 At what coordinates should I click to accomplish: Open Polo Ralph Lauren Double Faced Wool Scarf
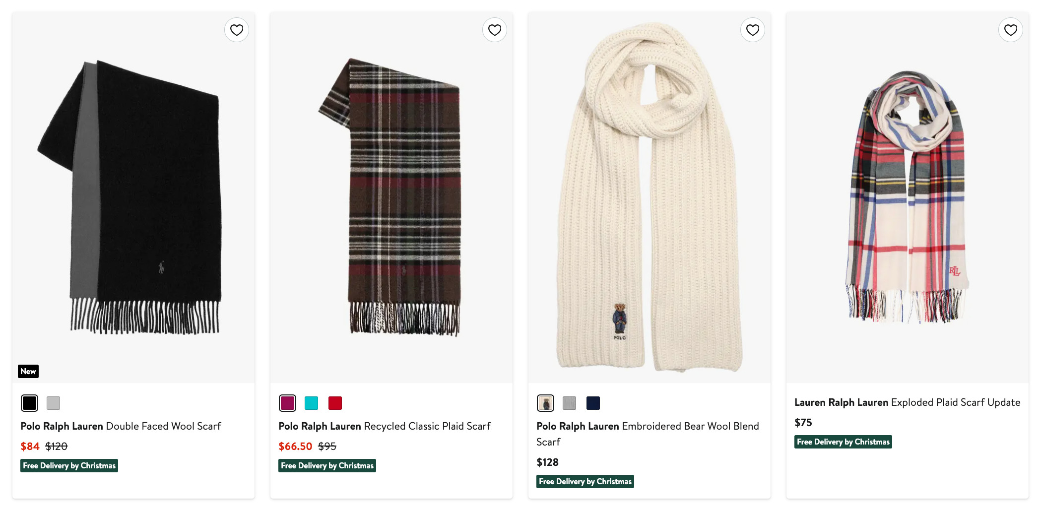pos(121,426)
